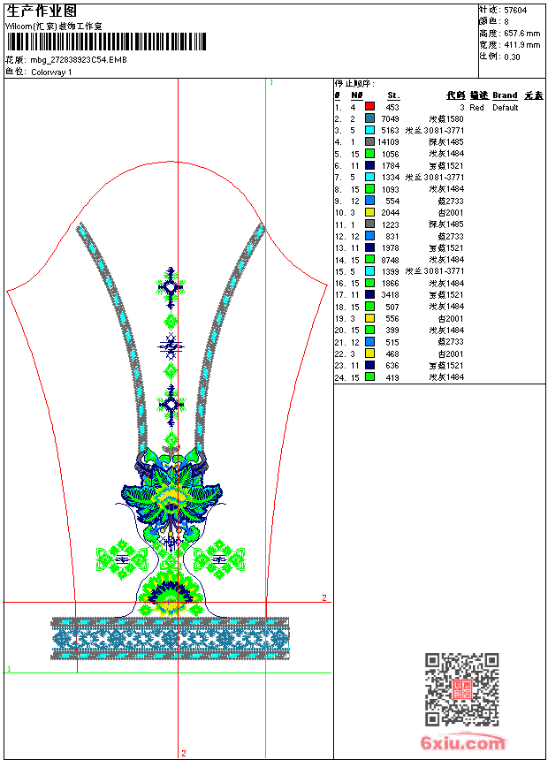Click the stitch count 1978
Screen dimensions: 548x760
coord(391,248)
